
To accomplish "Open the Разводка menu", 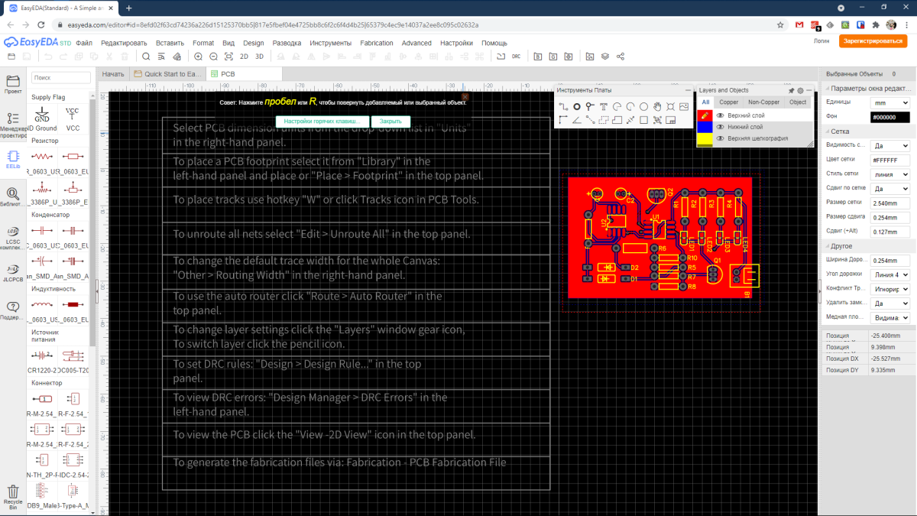I will 287,43.
